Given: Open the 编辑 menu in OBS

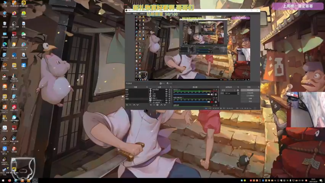Looking at the screenshot, I should point(135,13).
